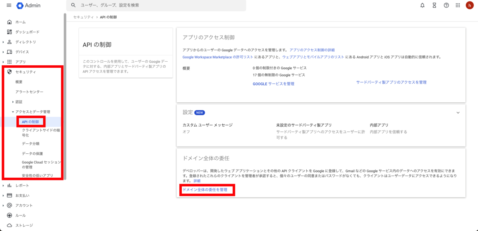Click the ホーム house icon
478x231 pixels.
[x=10, y=22]
